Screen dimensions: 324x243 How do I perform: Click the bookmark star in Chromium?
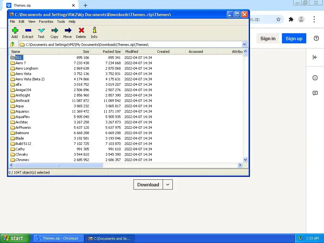(278, 19)
